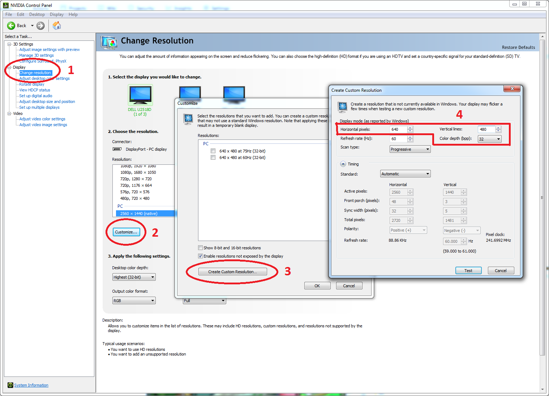Click the Vertical lines input field
549x396 pixels.
487,129
